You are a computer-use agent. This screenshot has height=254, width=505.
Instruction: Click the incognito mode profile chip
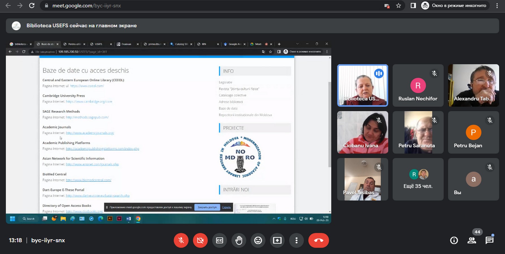[455, 6]
